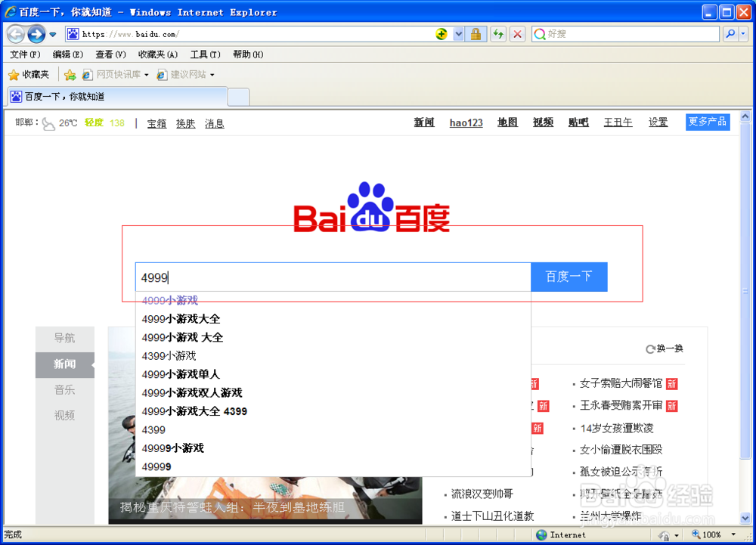Click the 更多产品 button
756x545 pixels.
[x=708, y=122]
